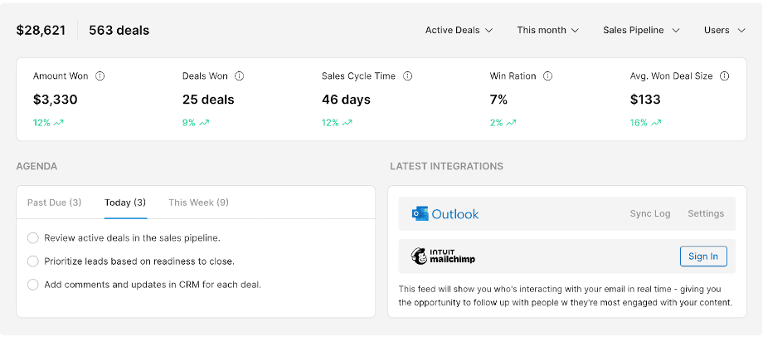Click the 46 days value
This screenshot has height=337, width=763.
346,100
